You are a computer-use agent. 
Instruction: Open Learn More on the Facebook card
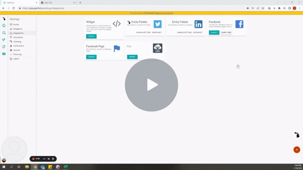tap(226, 33)
